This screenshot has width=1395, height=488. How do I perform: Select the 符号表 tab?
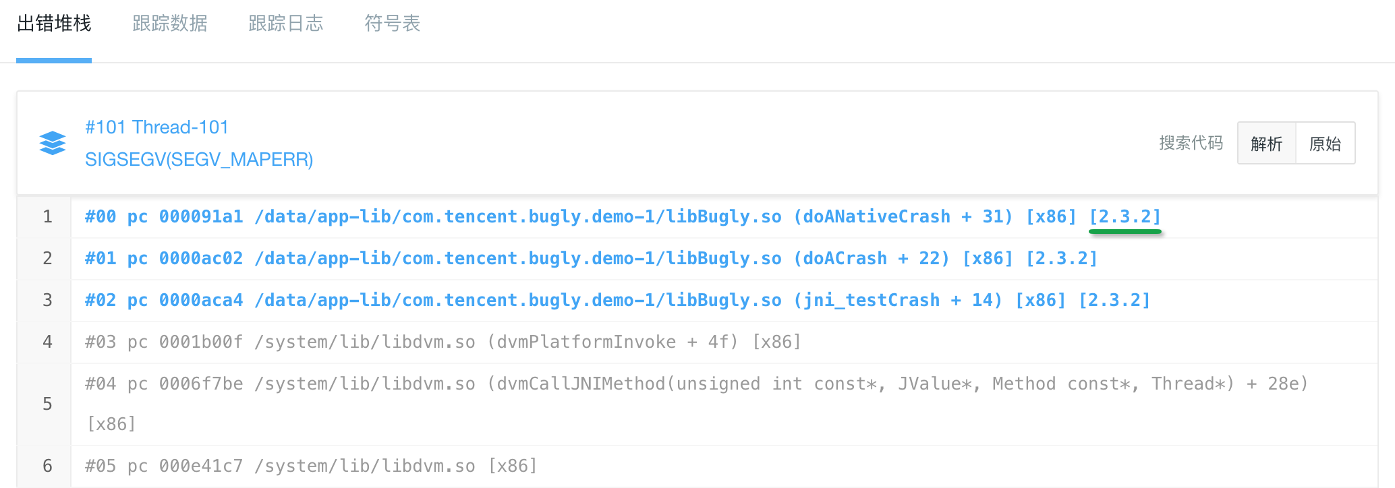392,24
